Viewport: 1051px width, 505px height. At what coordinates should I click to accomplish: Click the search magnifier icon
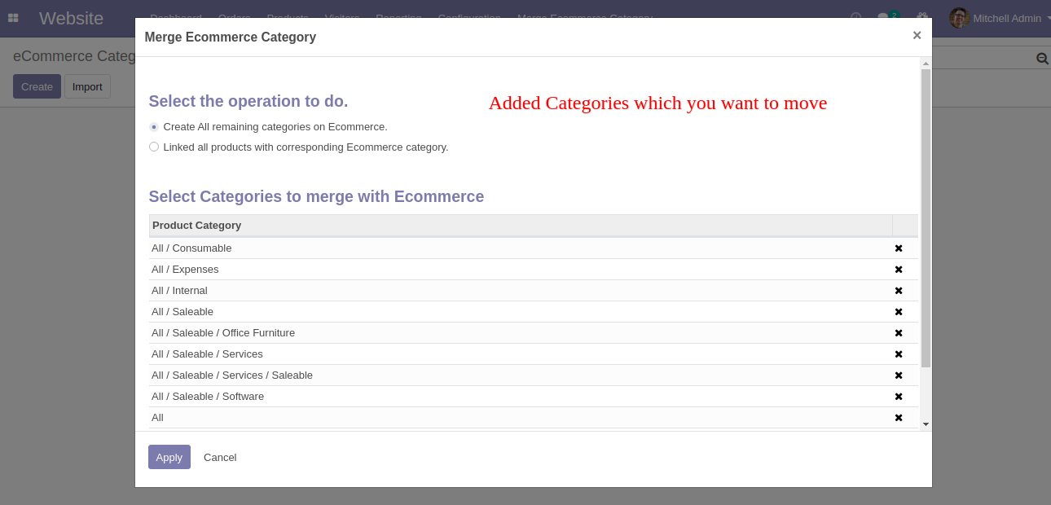point(1041,59)
